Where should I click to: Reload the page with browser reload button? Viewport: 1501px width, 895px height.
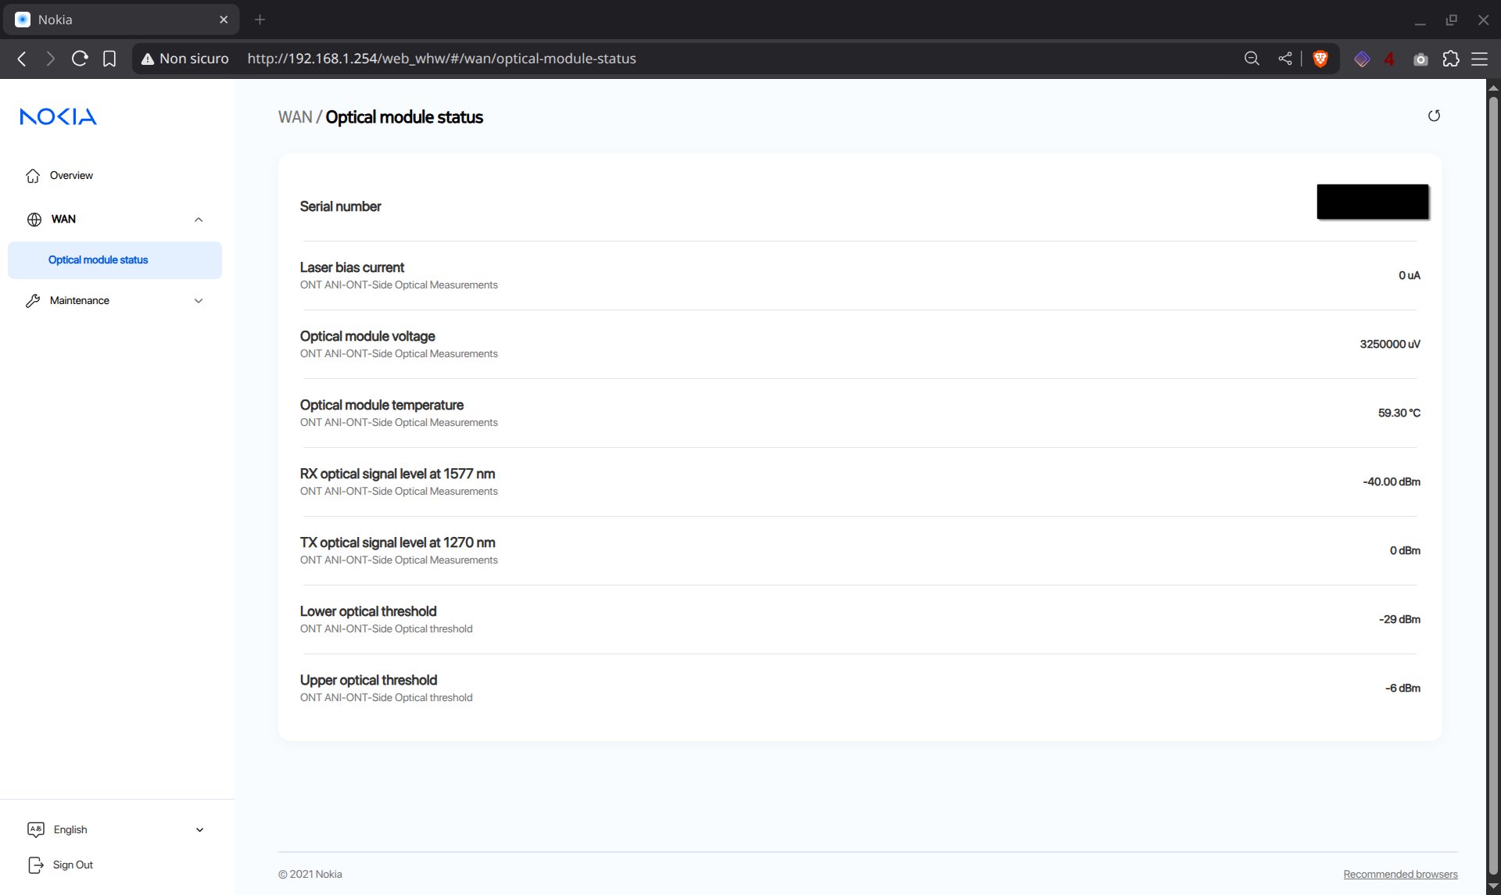[80, 59]
